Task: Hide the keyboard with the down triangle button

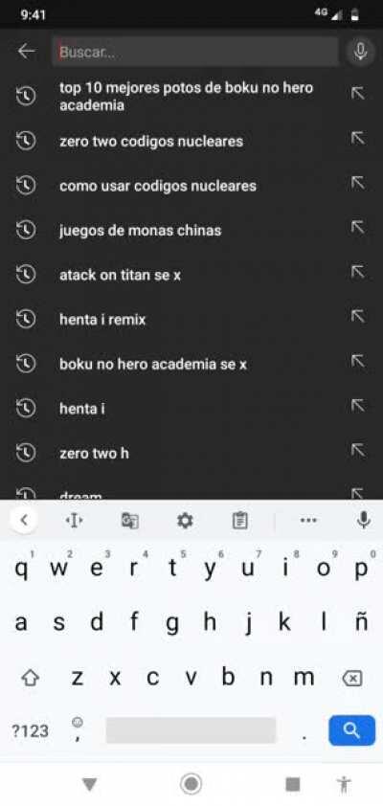Action: pos(90,784)
